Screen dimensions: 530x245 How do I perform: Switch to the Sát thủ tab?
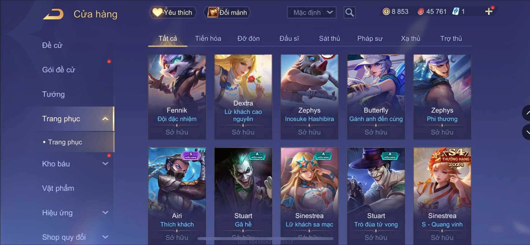329,38
